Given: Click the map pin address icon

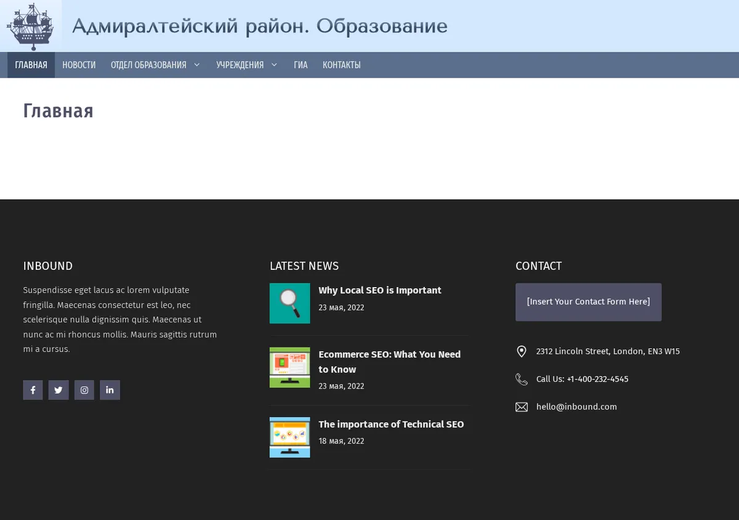Looking at the screenshot, I should pos(522,351).
